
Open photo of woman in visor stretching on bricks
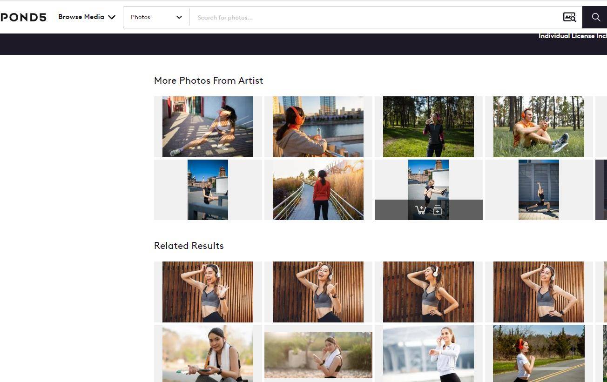pos(208,127)
